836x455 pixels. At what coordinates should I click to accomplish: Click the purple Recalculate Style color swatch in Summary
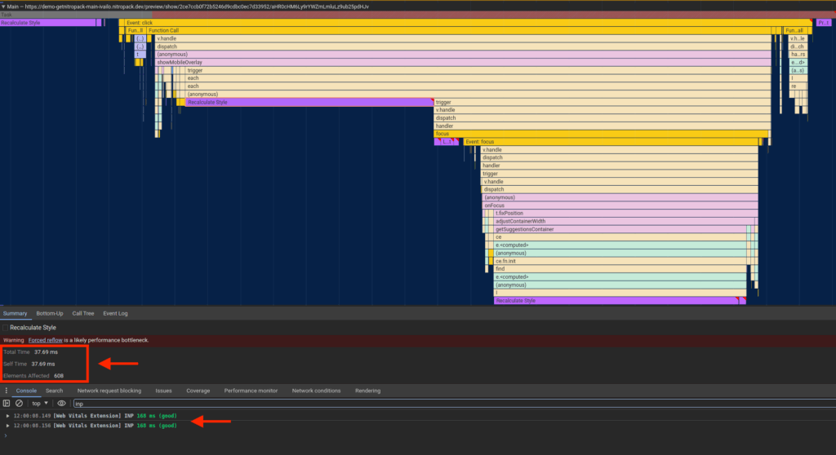[5, 328]
